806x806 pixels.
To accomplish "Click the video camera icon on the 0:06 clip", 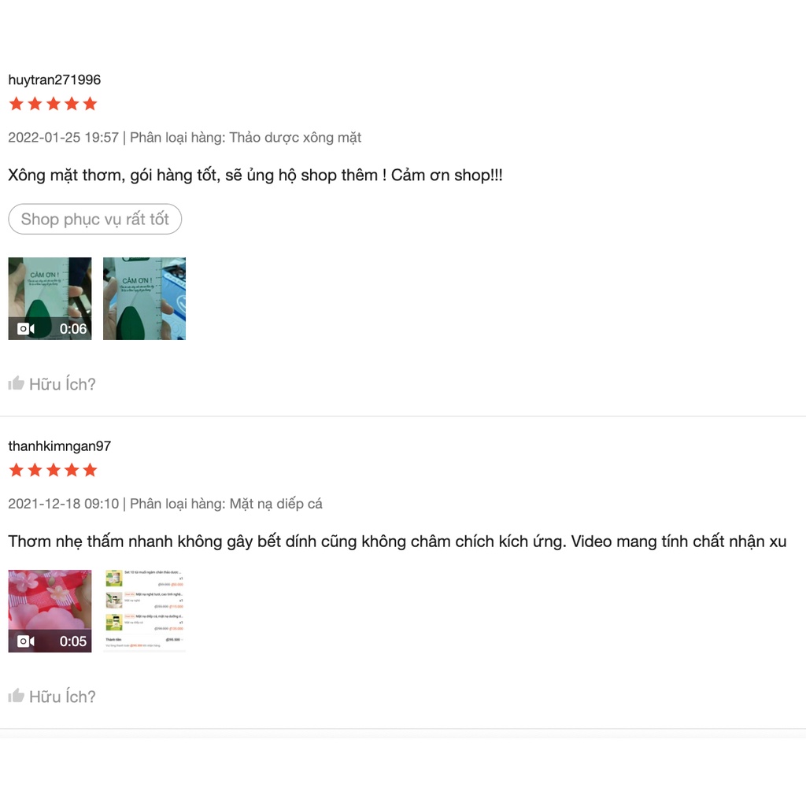I will [26, 328].
